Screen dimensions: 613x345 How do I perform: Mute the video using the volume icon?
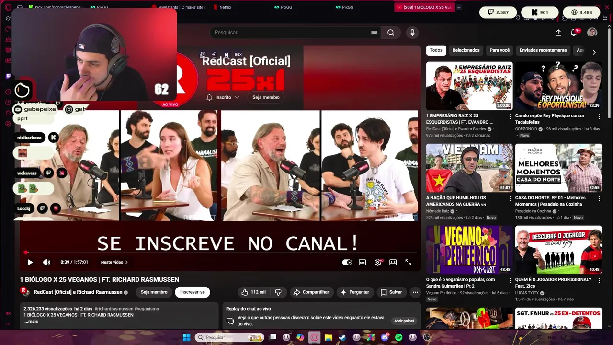[x=46, y=262]
